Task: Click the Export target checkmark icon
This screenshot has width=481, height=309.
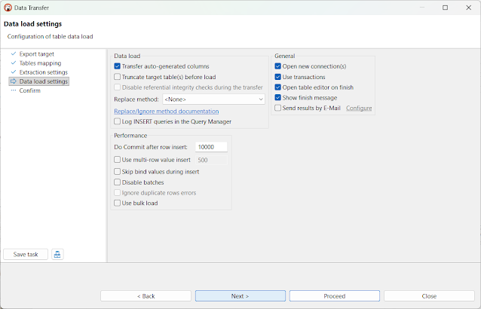Action: coord(14,54)
